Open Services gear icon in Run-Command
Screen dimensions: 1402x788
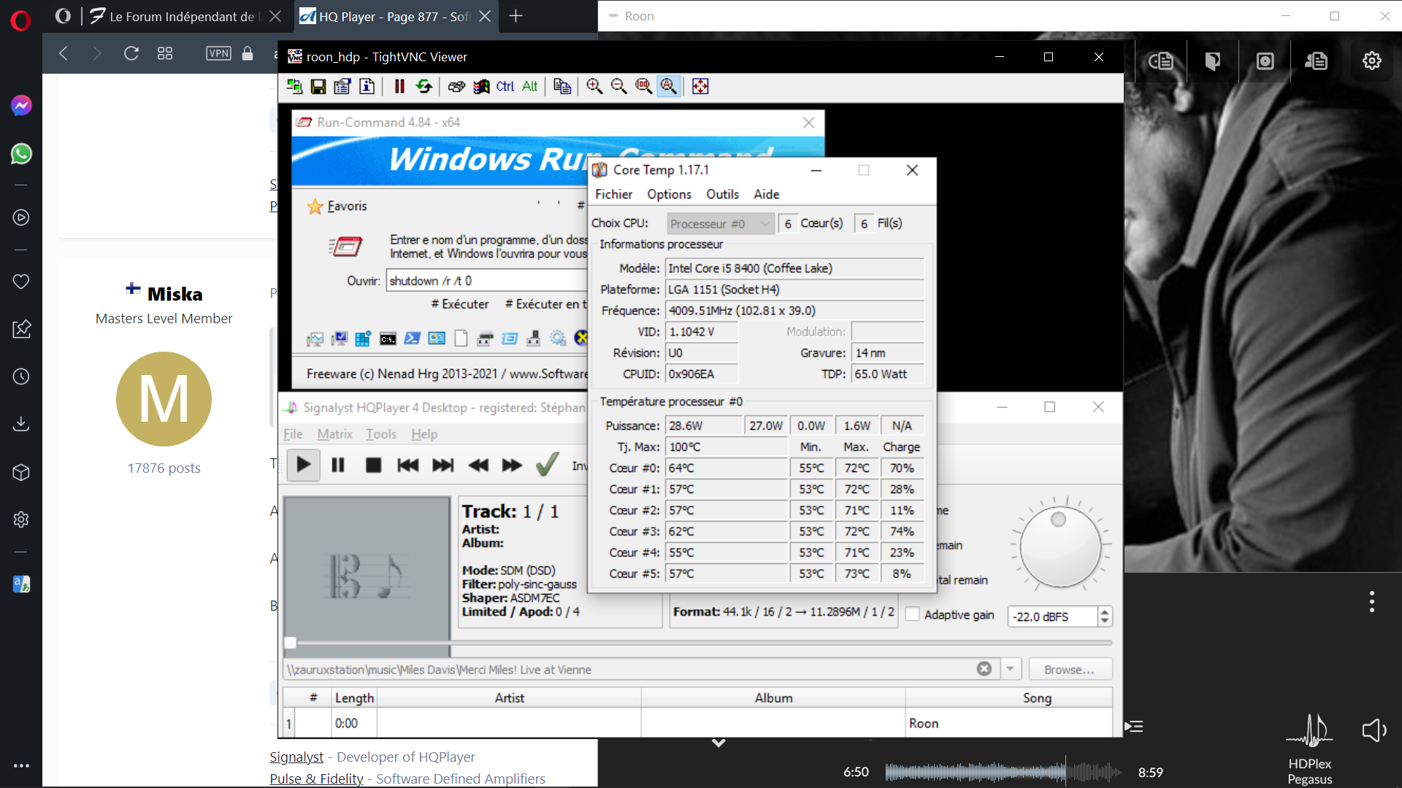click(x=558, y=339)
